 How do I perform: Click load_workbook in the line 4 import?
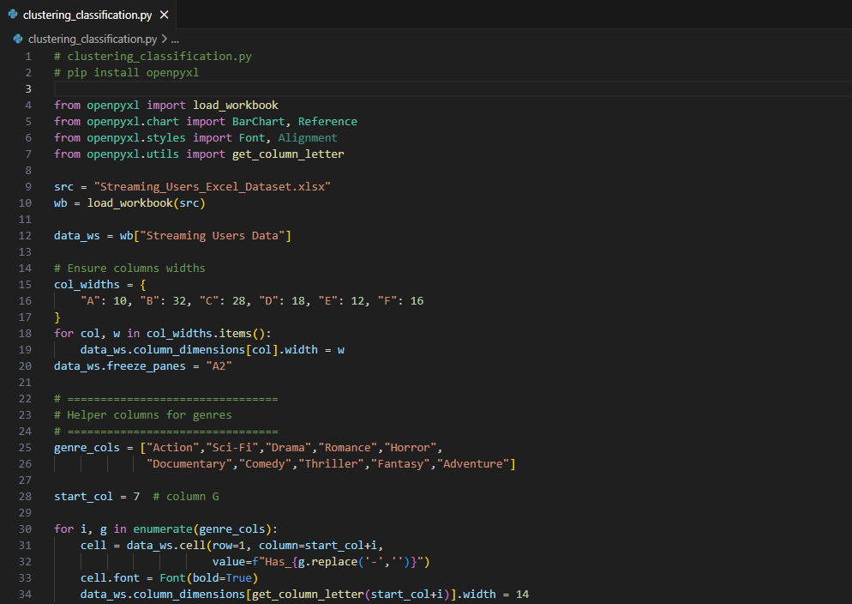pyautogui.click(x=235, y=106)
